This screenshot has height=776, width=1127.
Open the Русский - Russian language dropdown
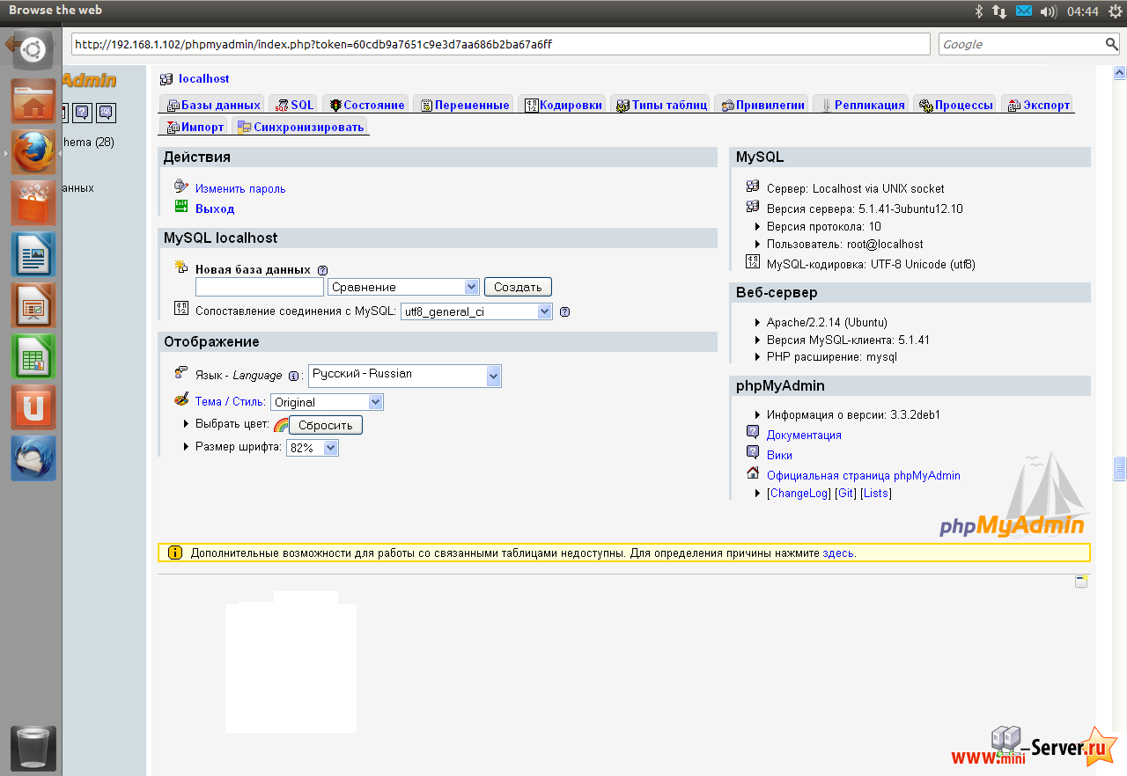tap(405, 376)
